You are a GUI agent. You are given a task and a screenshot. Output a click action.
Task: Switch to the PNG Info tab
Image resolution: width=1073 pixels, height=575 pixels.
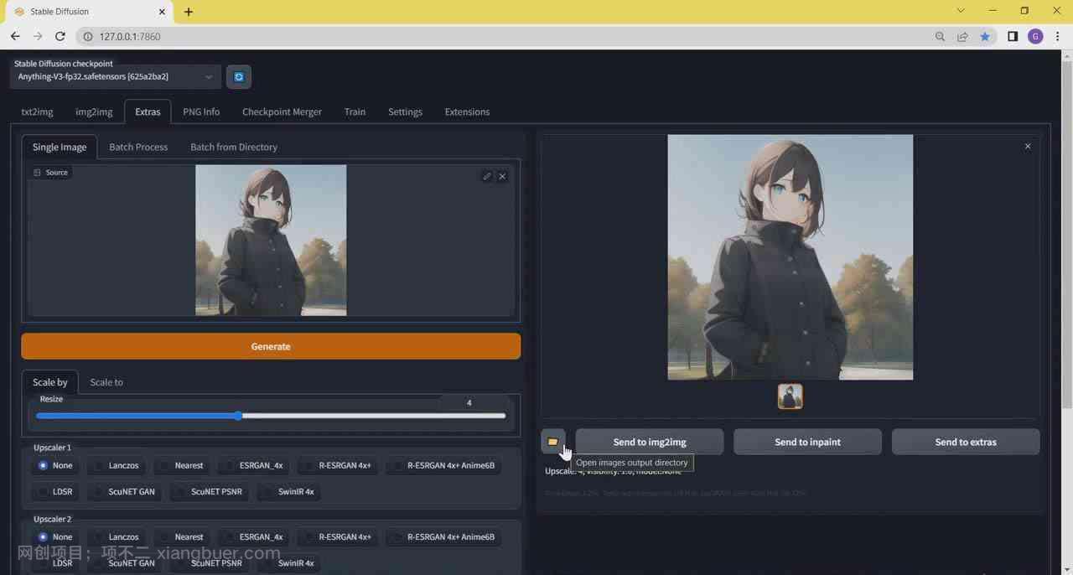coord(201,111)
